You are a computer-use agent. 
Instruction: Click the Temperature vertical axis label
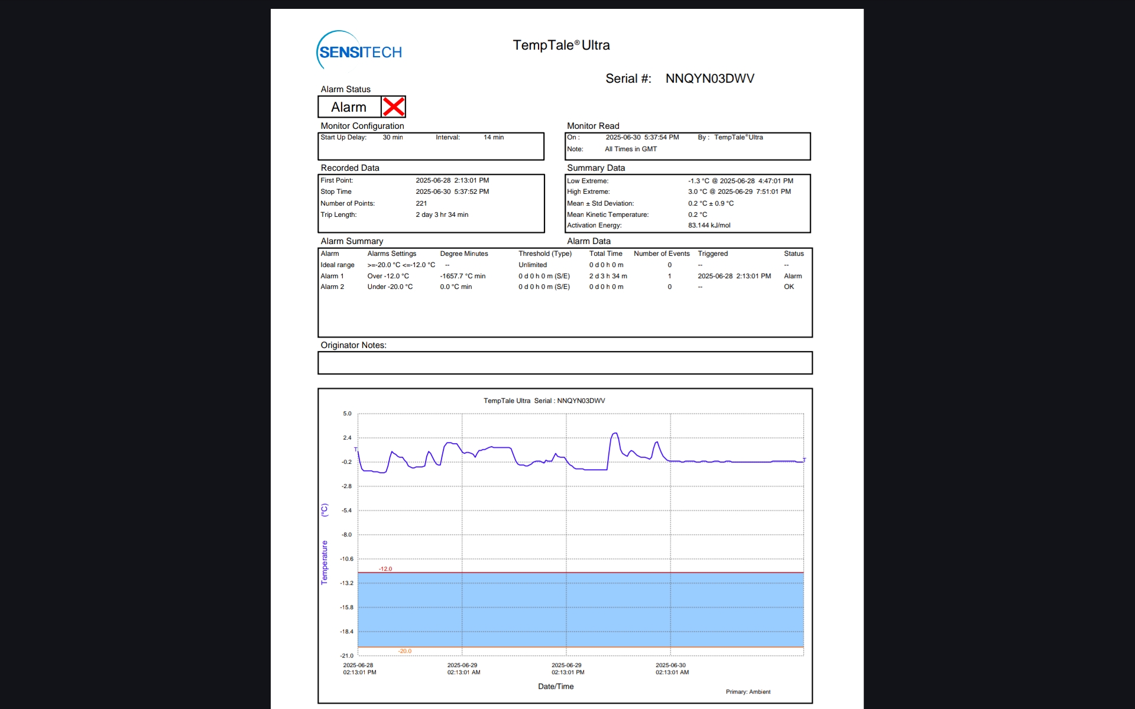[324, 562]
